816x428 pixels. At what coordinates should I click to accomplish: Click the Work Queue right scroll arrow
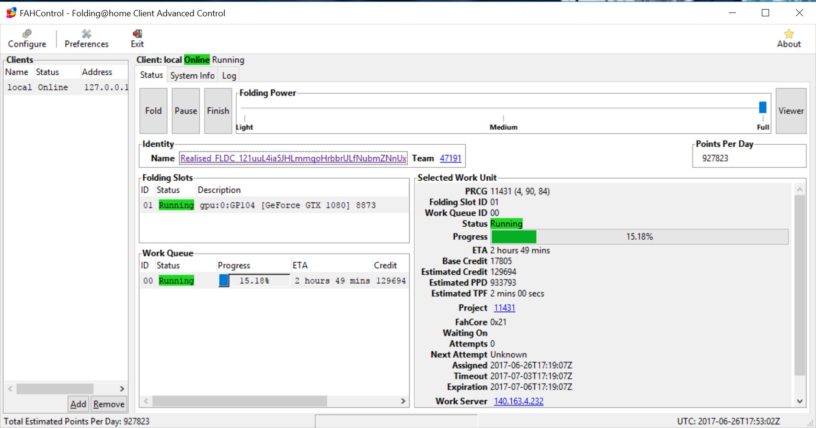403,401
